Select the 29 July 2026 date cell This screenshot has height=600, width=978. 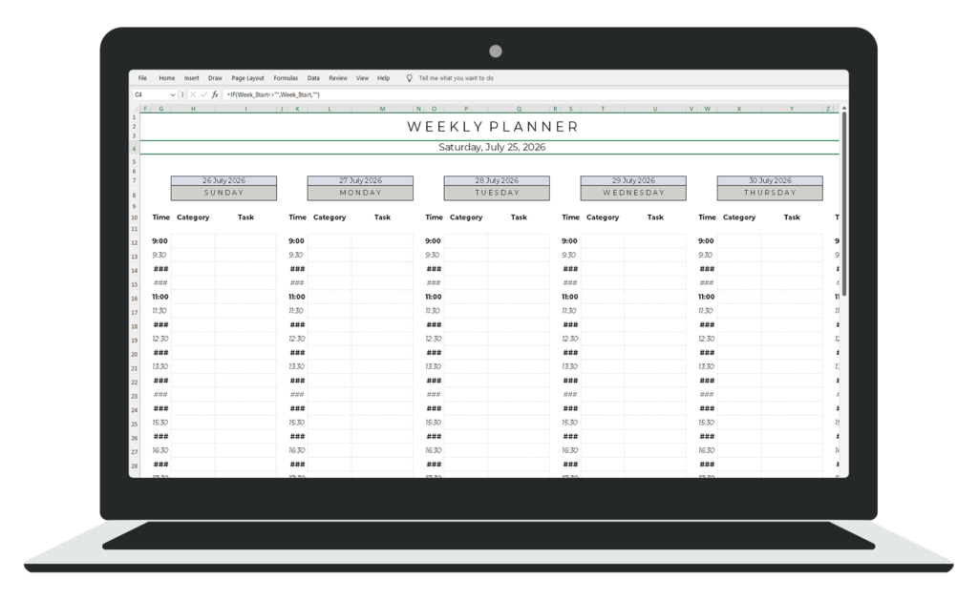point(633,180)
